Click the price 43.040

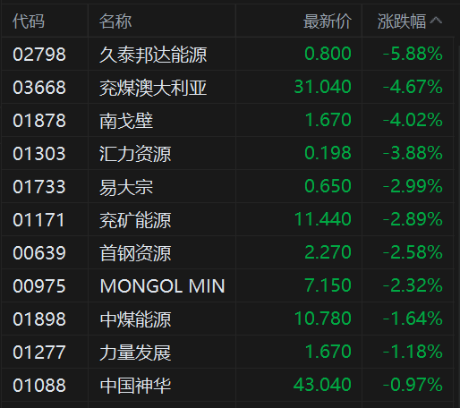322,385
